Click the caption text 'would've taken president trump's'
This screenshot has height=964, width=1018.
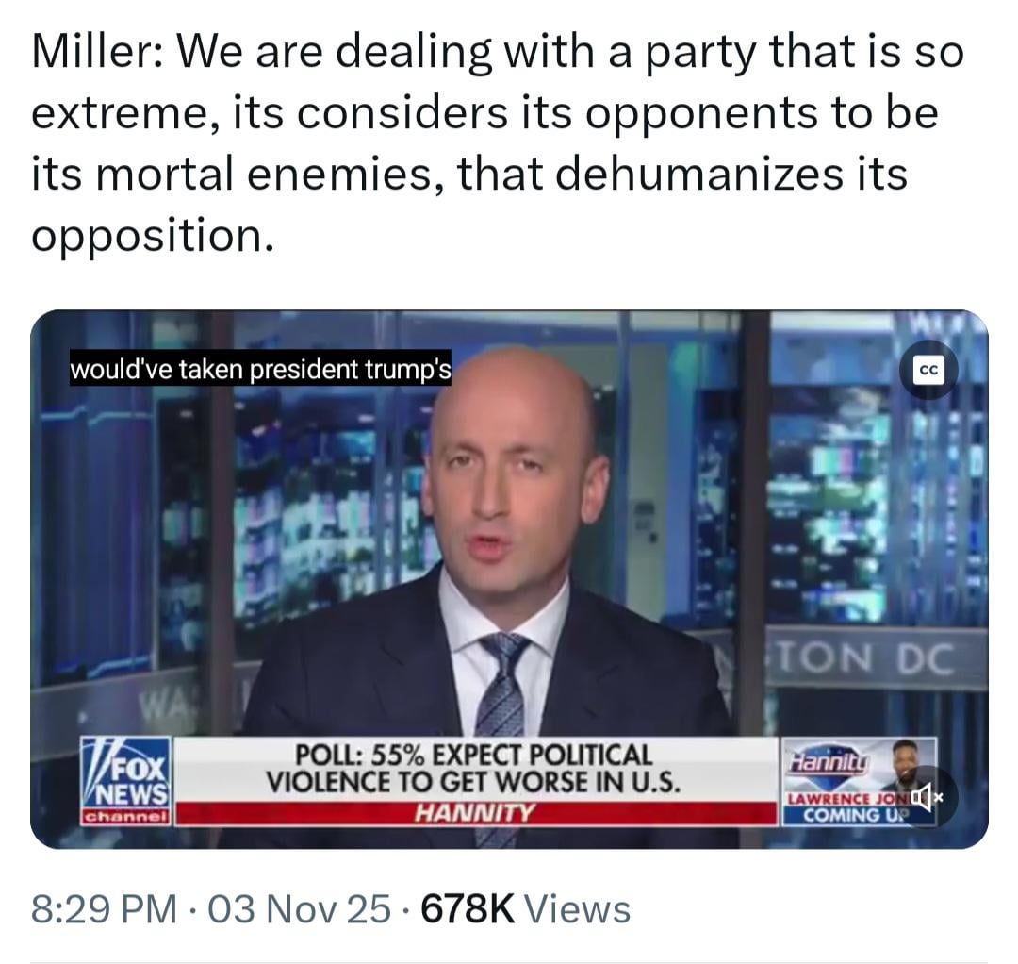click(260, 369)
